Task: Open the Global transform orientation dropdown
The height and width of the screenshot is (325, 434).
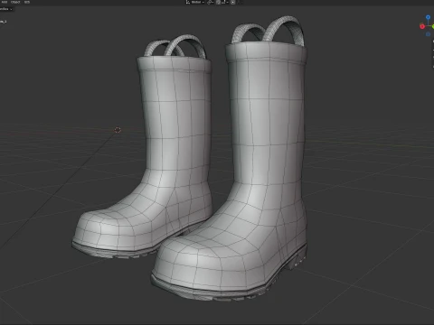Action: (195, 2)
